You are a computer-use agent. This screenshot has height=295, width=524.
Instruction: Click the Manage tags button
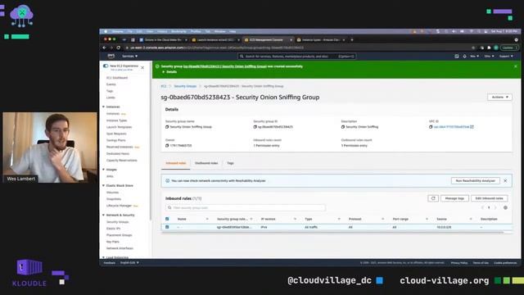click(454, 198)
